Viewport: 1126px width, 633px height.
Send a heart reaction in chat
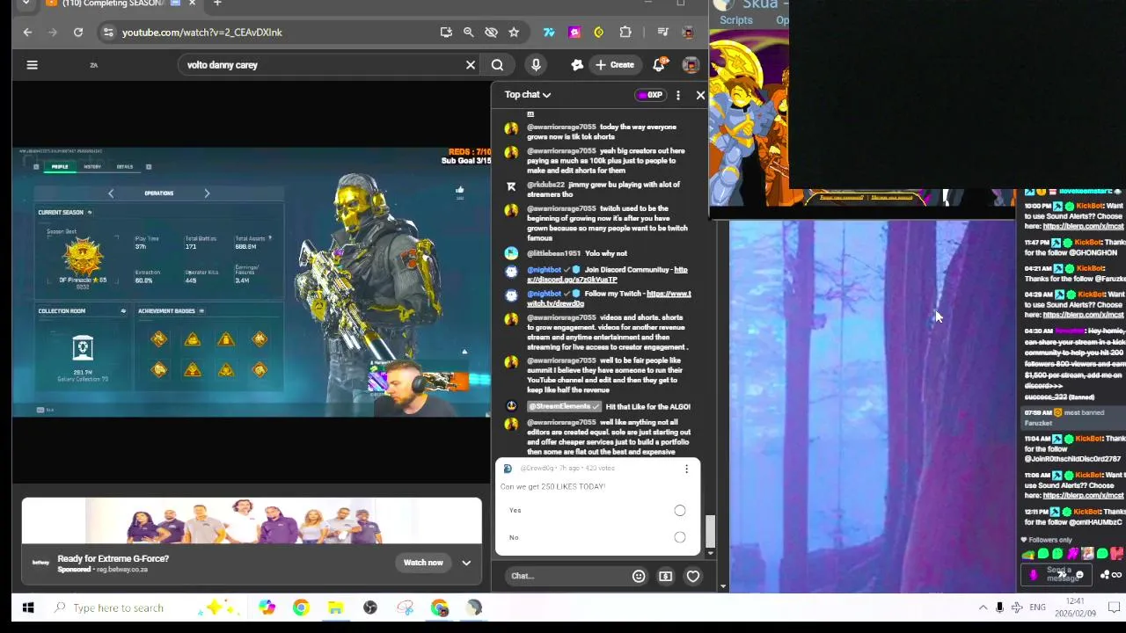(x=693, y=576)
